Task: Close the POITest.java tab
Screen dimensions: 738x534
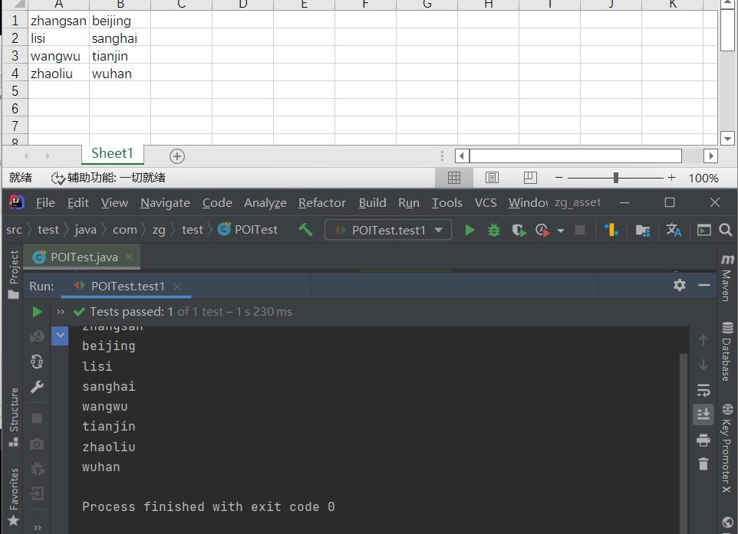Action: click(x=129, y=257)
